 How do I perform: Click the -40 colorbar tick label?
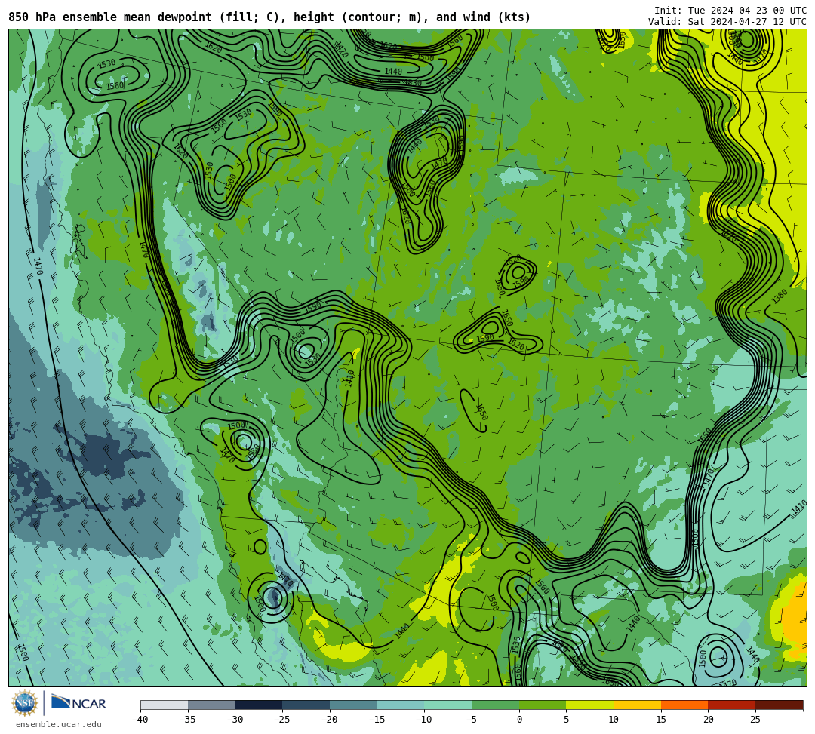point(140,720)
